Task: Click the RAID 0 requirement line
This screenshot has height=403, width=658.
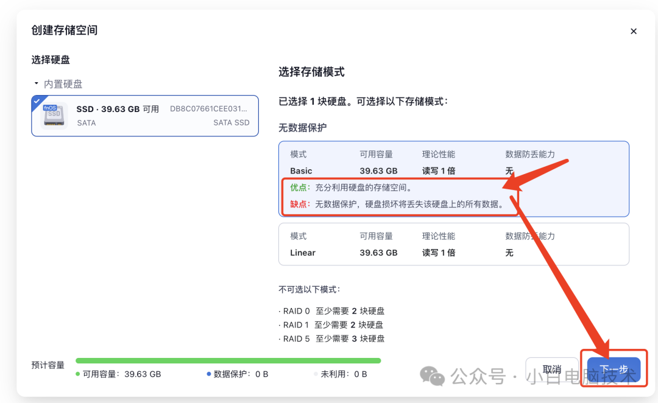Action: tap(332, 310)
